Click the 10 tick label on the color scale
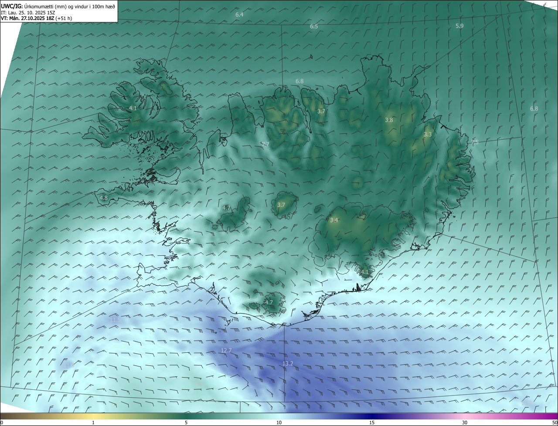558x426 pixels. 279,423
